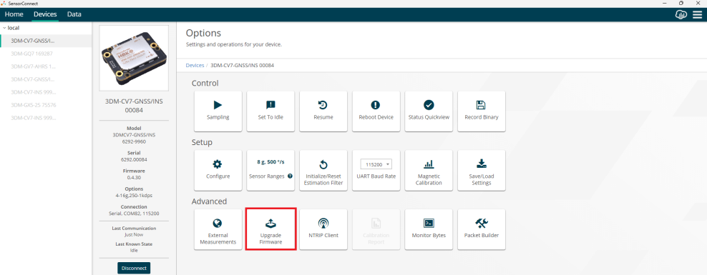Open the NTRIP Client tile

pyautogui.click(x=323, y=229)
